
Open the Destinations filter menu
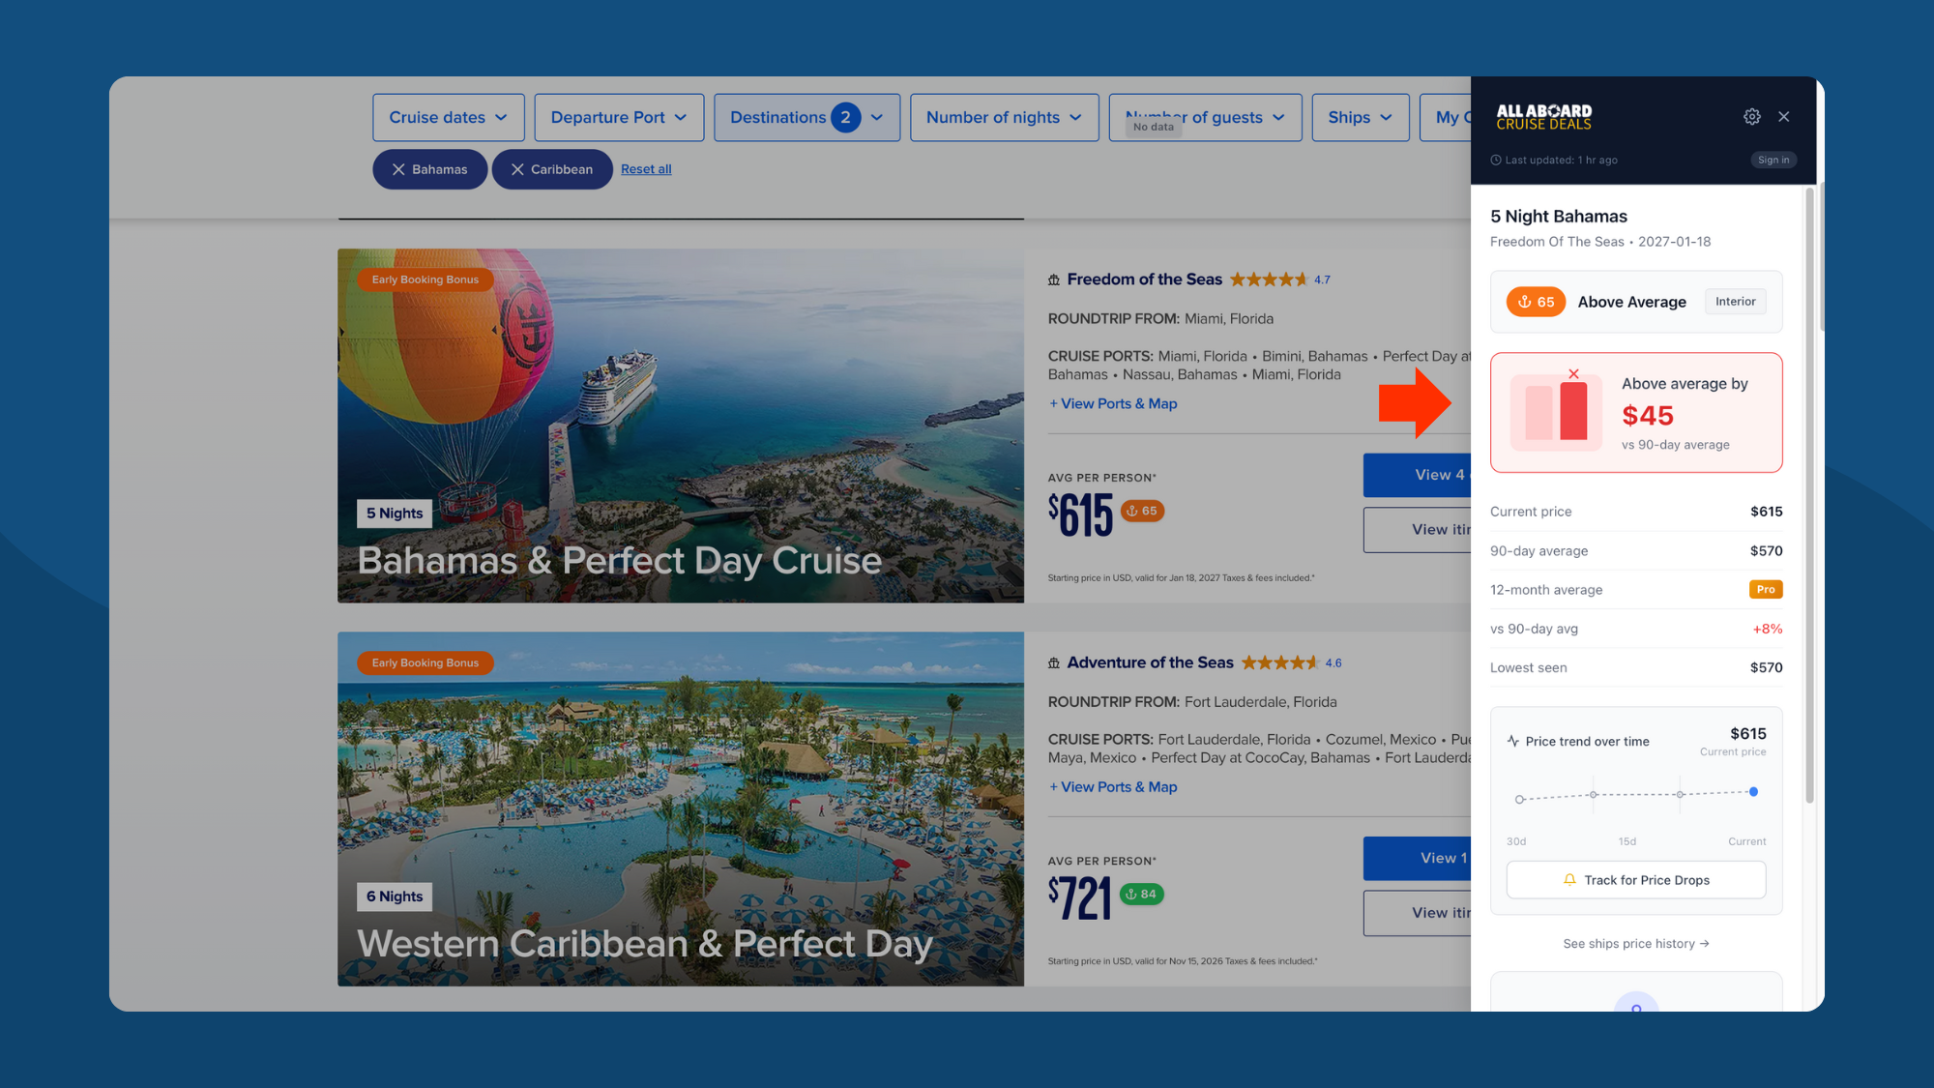[x=806, y=117]
